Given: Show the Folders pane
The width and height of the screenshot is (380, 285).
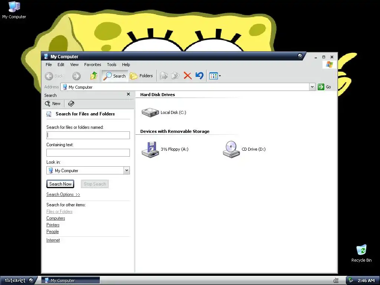Looking at the screenshot, I should click(x=141, y=76).
